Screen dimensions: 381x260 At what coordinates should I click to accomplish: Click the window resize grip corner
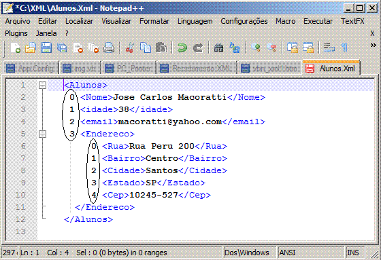coord(375,254)
